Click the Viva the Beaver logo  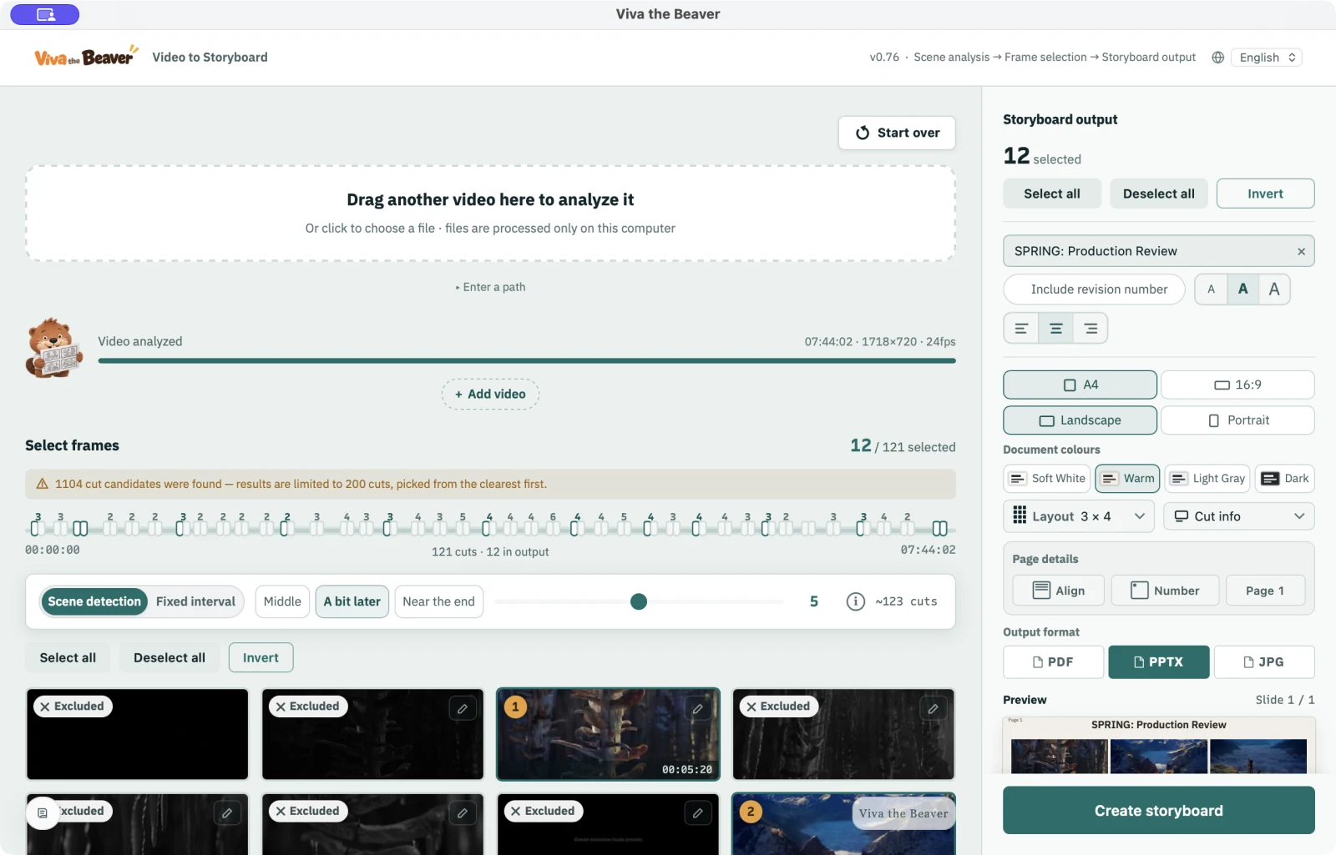86,57
